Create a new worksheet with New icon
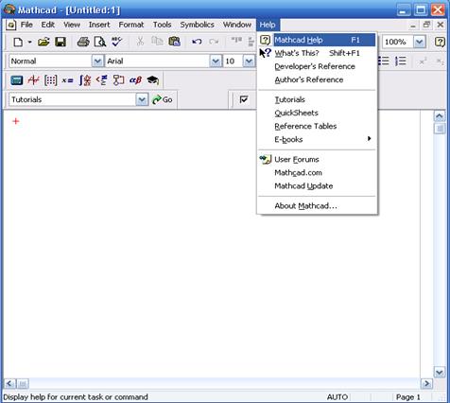The image size is (450, 403). pos(18,42)
